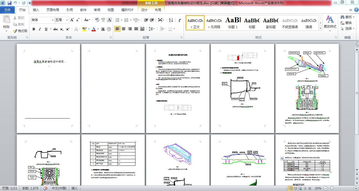359x191 pixels.
Task: Increase paragraph indent
Action: pyautogui.click(x=152, y=20)
